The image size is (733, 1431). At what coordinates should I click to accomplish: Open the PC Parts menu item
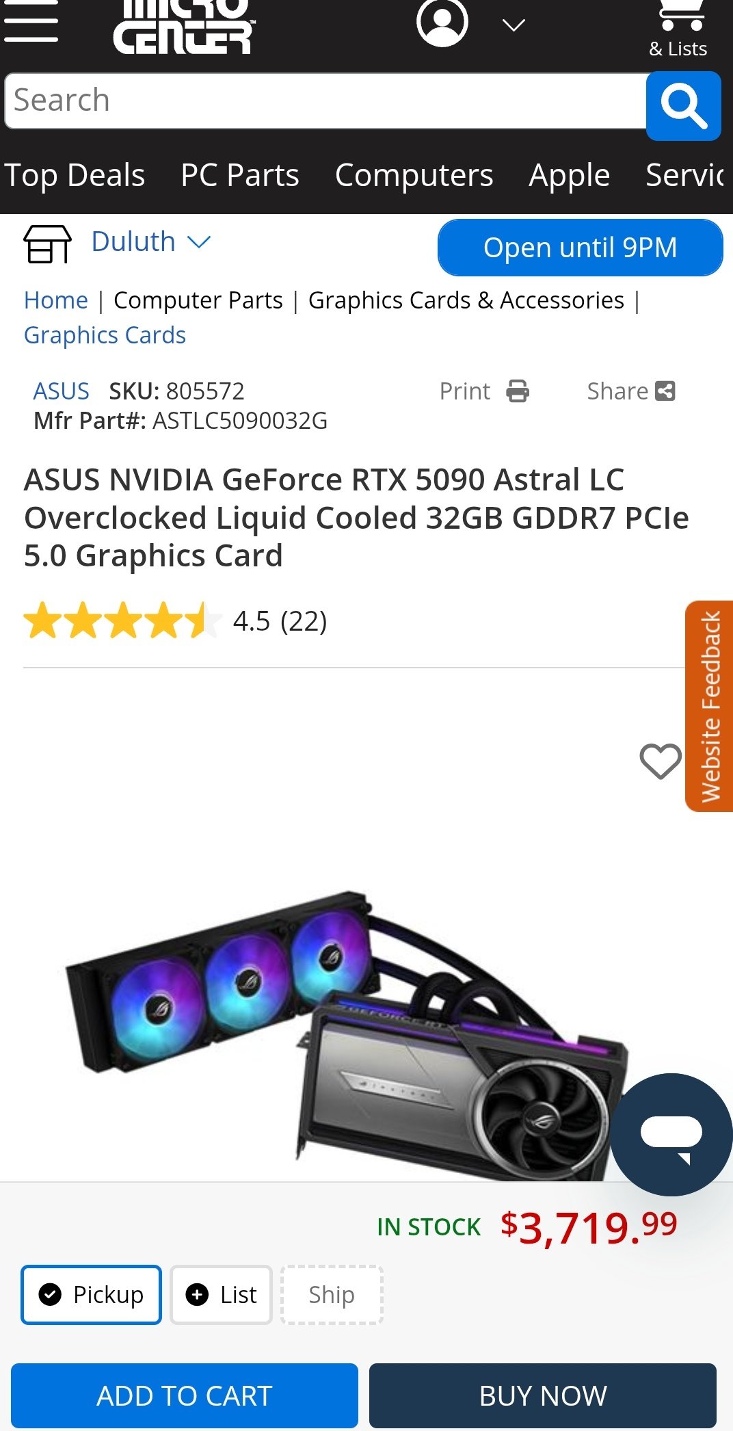pyautogui.click(x=240, y=176)
